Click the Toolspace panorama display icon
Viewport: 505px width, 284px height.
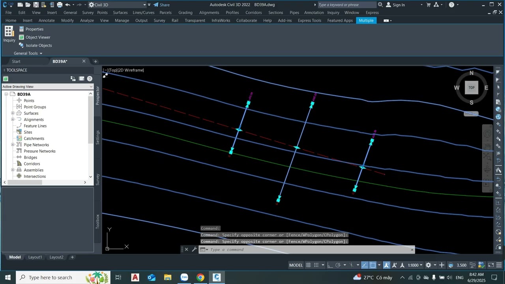click(82, 79)
